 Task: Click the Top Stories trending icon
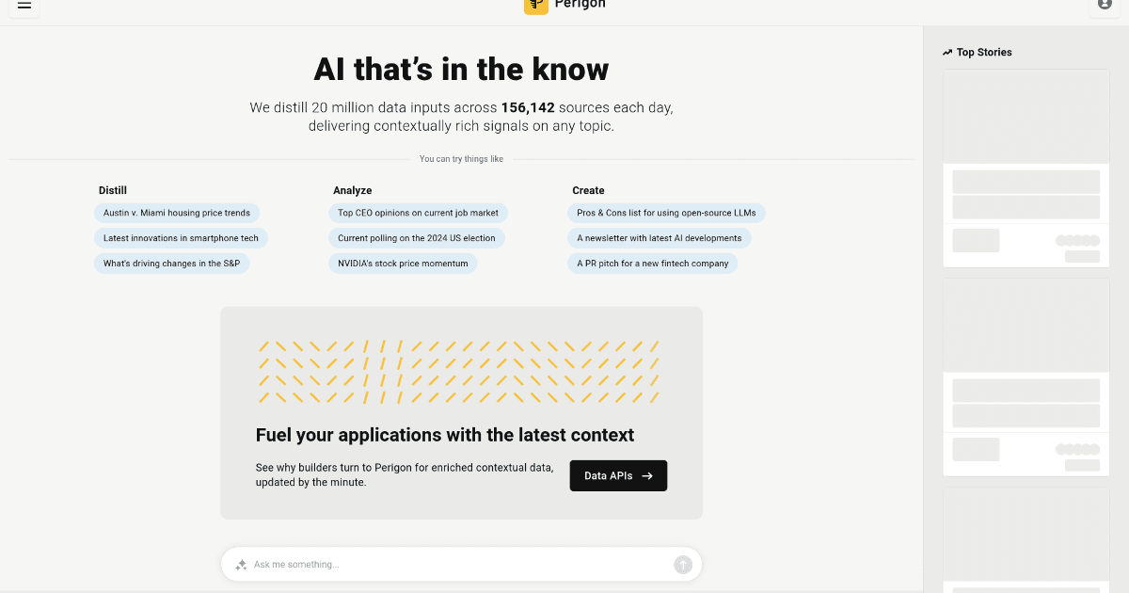pyautogui.click(x=947, y=53)
